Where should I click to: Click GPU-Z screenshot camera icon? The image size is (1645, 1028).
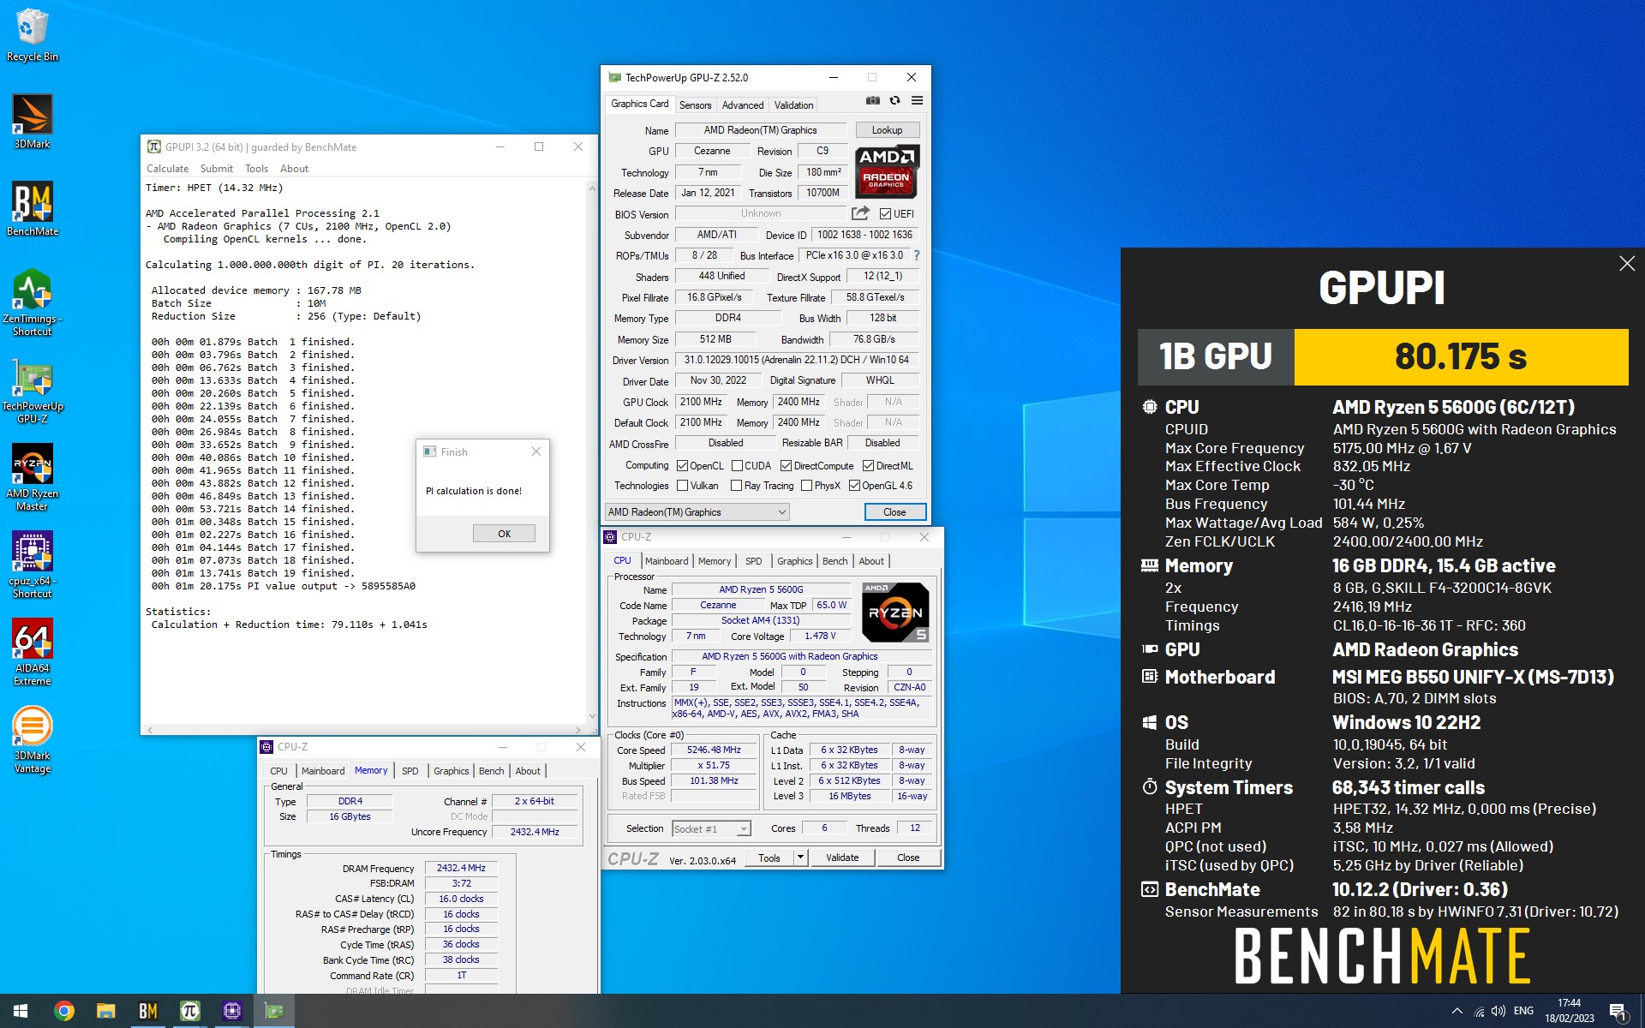(872, 101)
